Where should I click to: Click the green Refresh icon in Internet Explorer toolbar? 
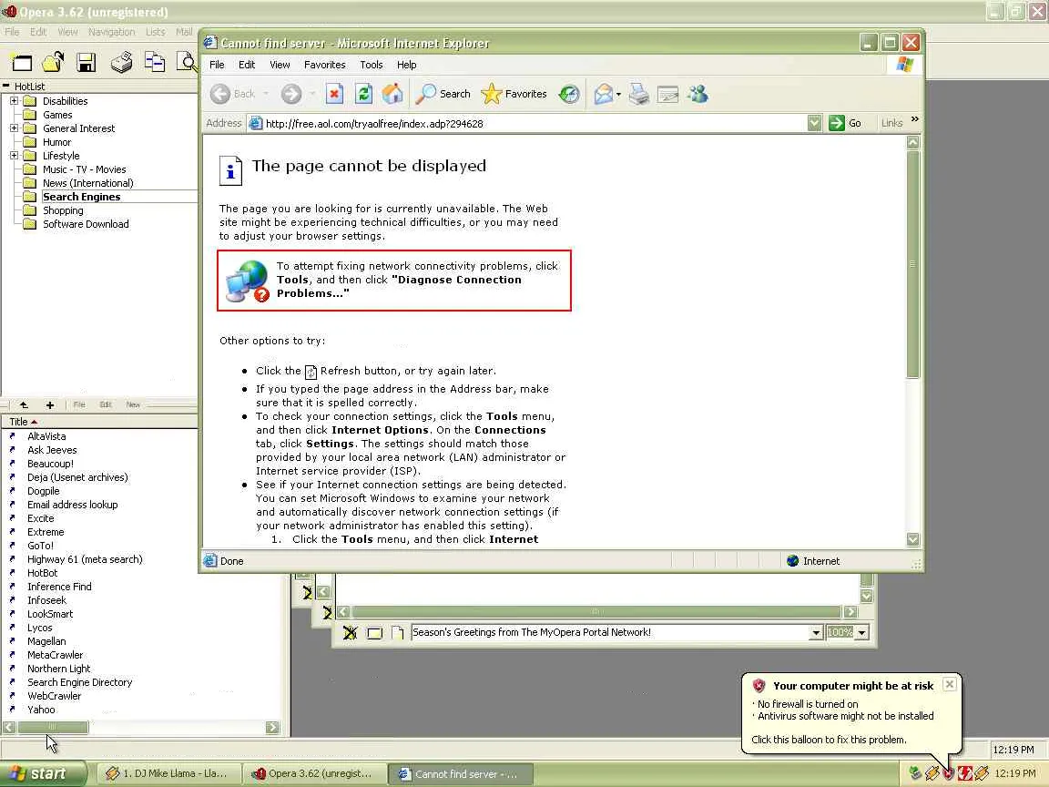pyautogui.click(x=364, y=94)
